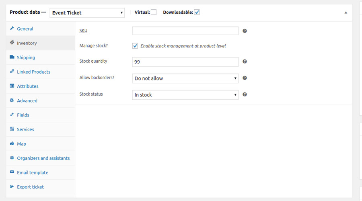
Task: Disable stock management at product level
Action: point(135,46)
